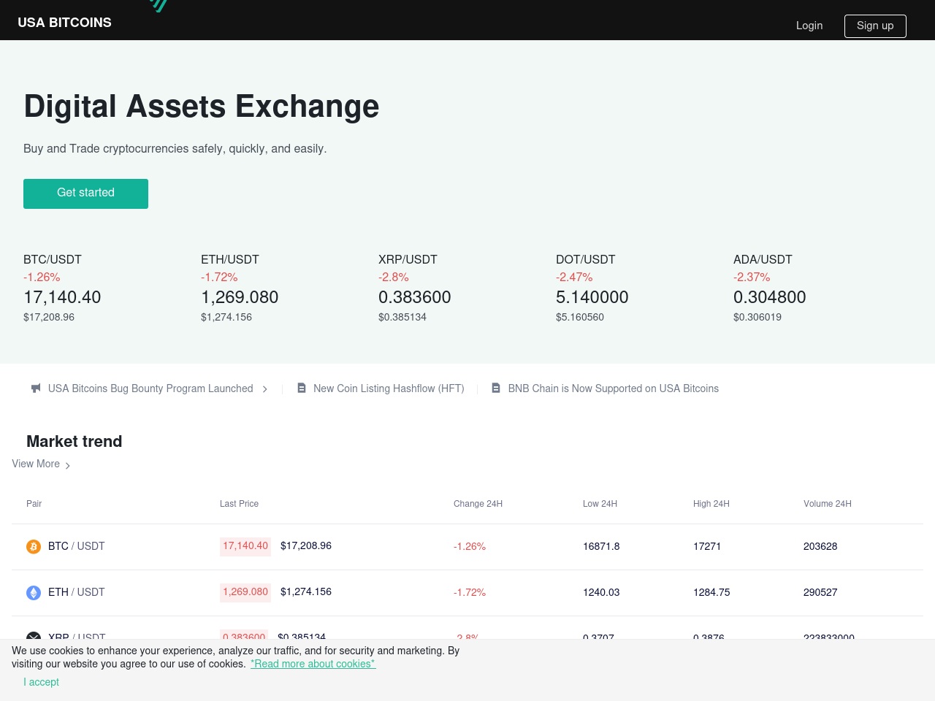Click document icon beside BNB Chain news

pos(496,388)
